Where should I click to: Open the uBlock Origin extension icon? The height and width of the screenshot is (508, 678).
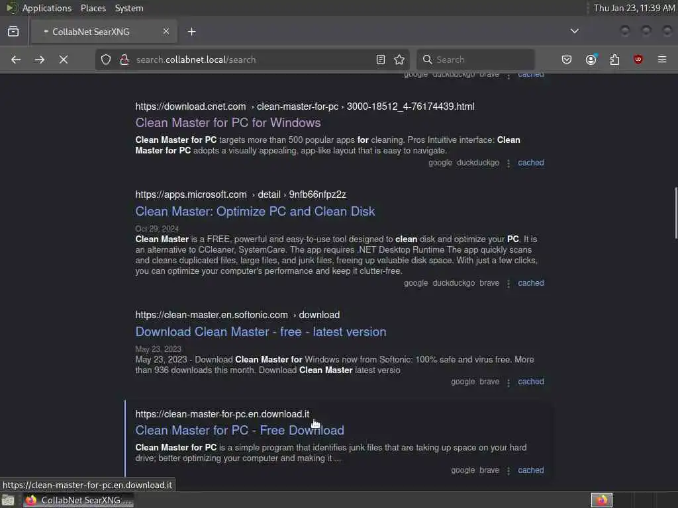coord(638,60)
